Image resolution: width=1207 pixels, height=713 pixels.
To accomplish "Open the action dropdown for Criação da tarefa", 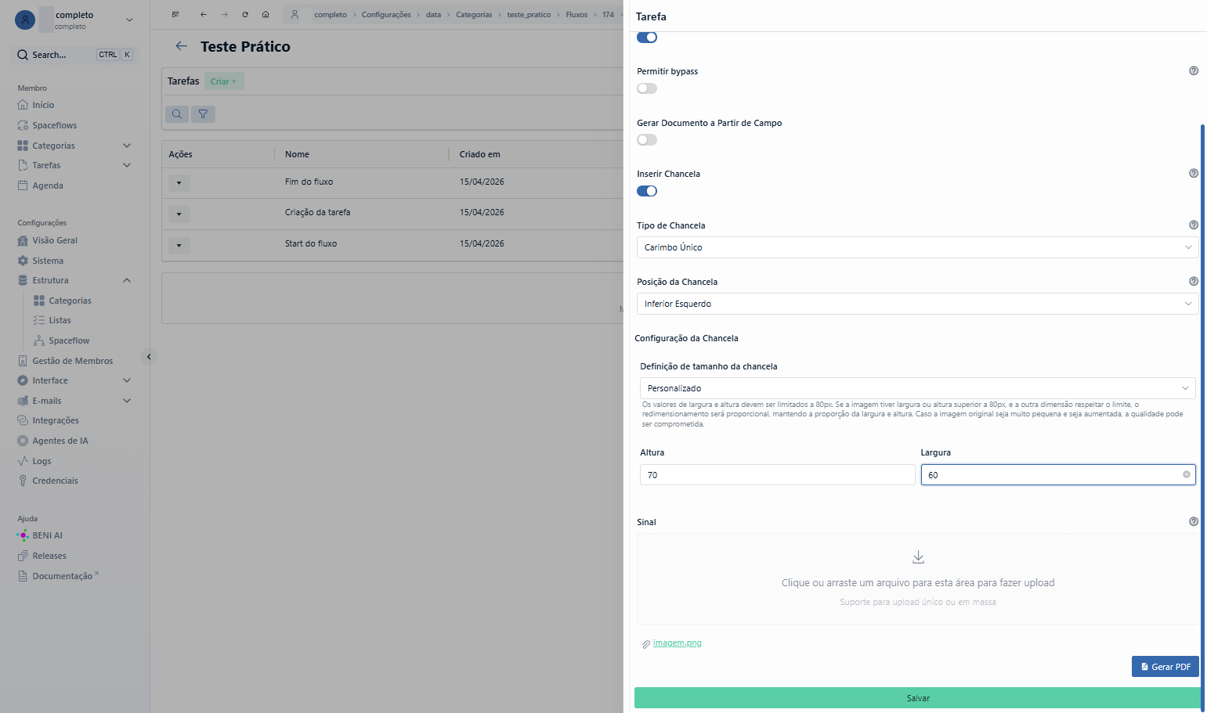I will [x=179, y=214].
